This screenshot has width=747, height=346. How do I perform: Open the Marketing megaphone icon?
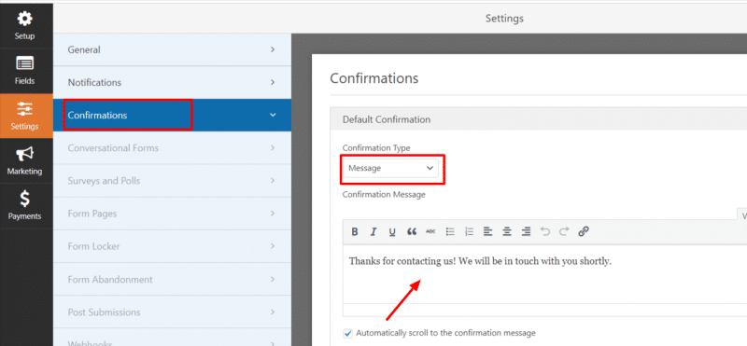24,153
